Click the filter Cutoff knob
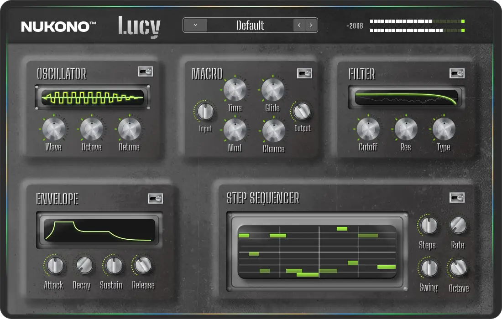502x319 pixels. pos(368,129)
